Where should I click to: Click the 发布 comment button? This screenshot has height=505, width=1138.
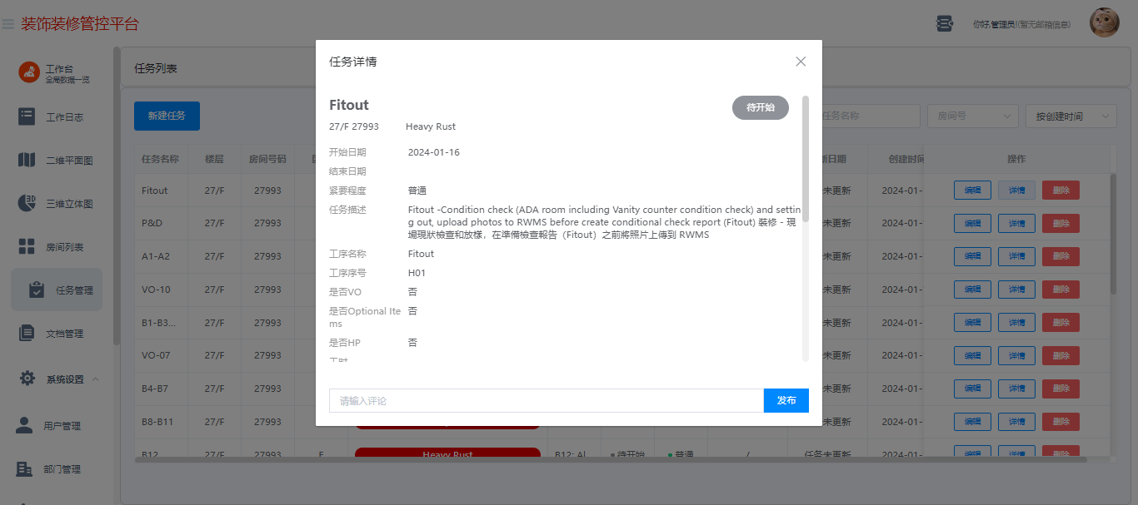point(786,400)
